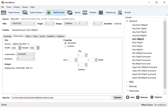Image resolution: width=168 pixels, height=107 pixels.
Task: Select Super HQ 1080p30 Surround preset
Action: pos(144,67)
